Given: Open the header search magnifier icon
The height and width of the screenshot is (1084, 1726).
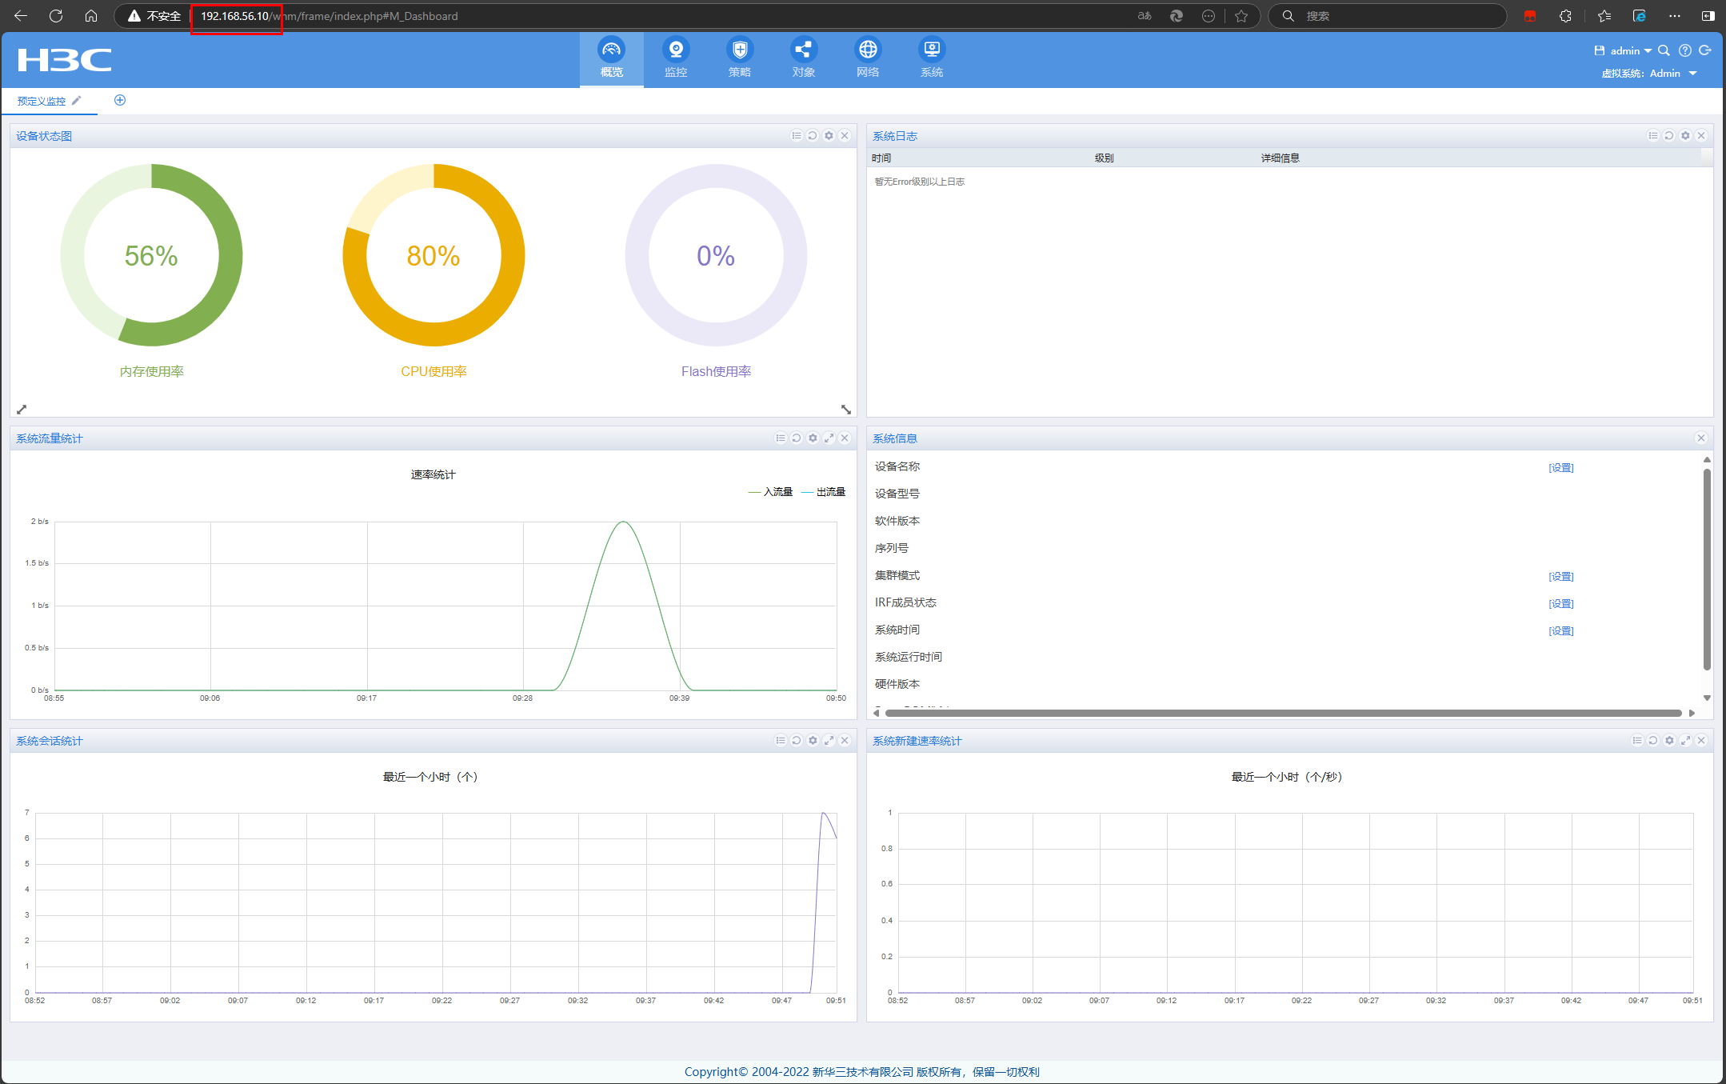Looking at the screenshot, I should 1664,50.
